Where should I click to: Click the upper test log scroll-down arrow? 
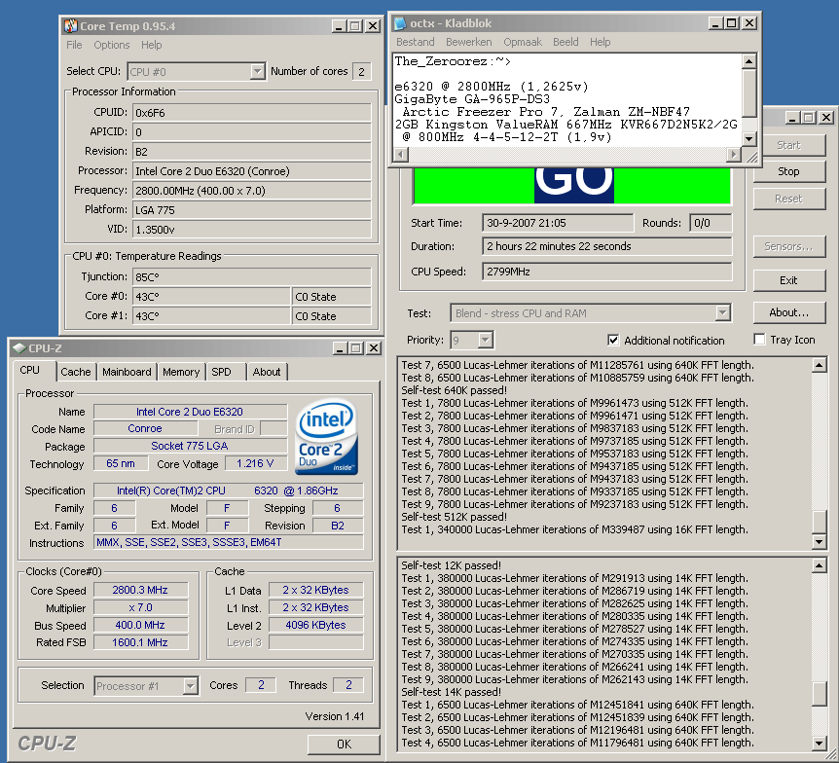(820, 541)
